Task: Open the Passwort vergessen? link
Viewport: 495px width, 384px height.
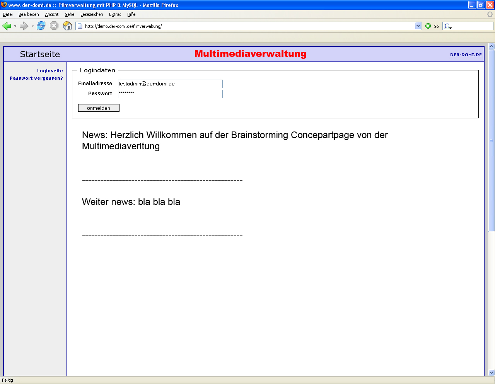Action: tap(36, 78)
